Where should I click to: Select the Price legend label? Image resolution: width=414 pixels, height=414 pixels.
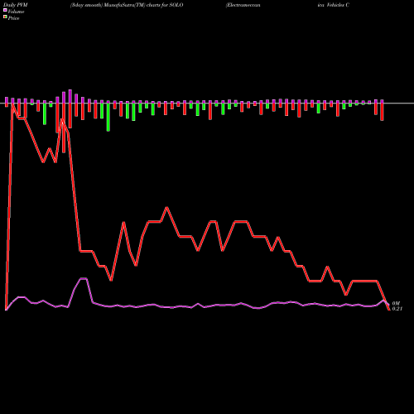pyautogui.click(x=13, y=18)
